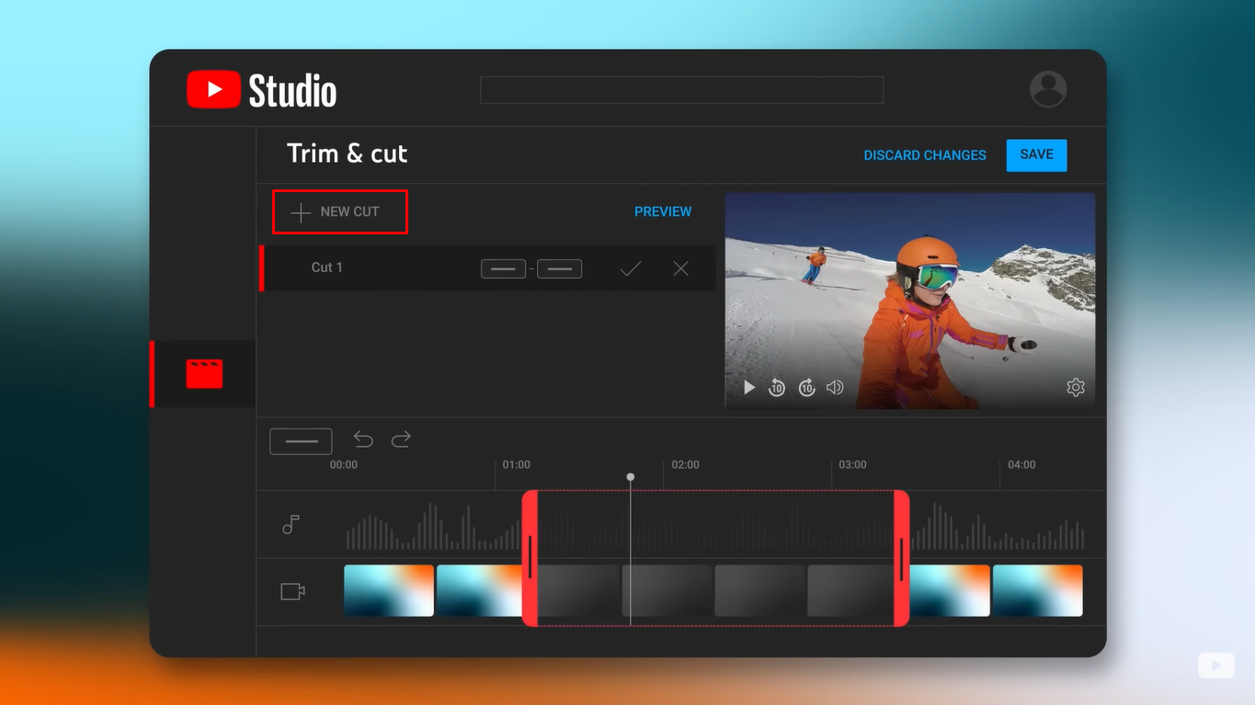Click the left red trim handle
The image size is (1255, 705).
tap(530, 558)
